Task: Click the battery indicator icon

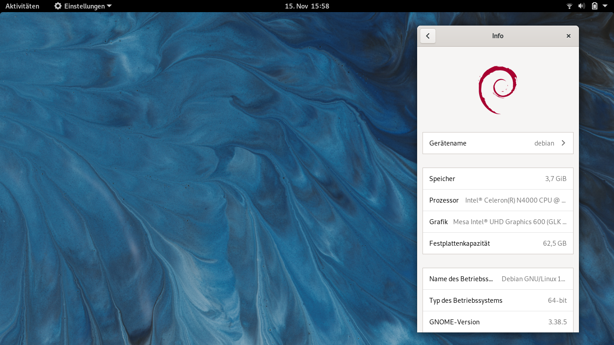Action: 594,6
